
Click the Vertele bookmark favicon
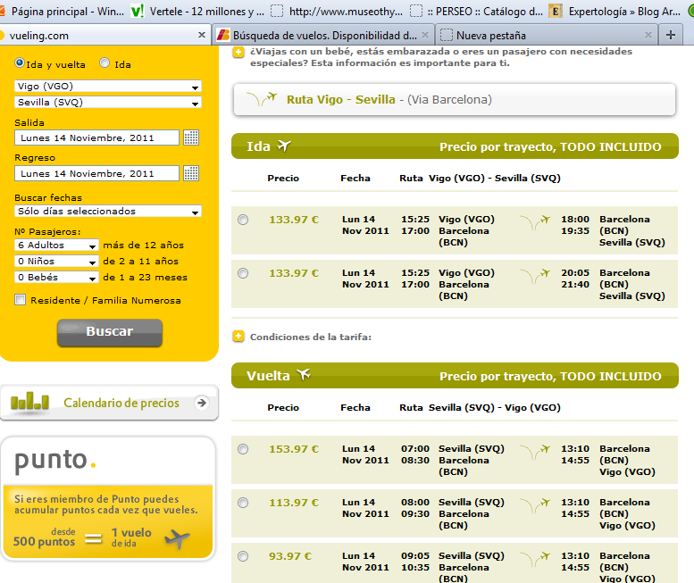click(138, 11)
